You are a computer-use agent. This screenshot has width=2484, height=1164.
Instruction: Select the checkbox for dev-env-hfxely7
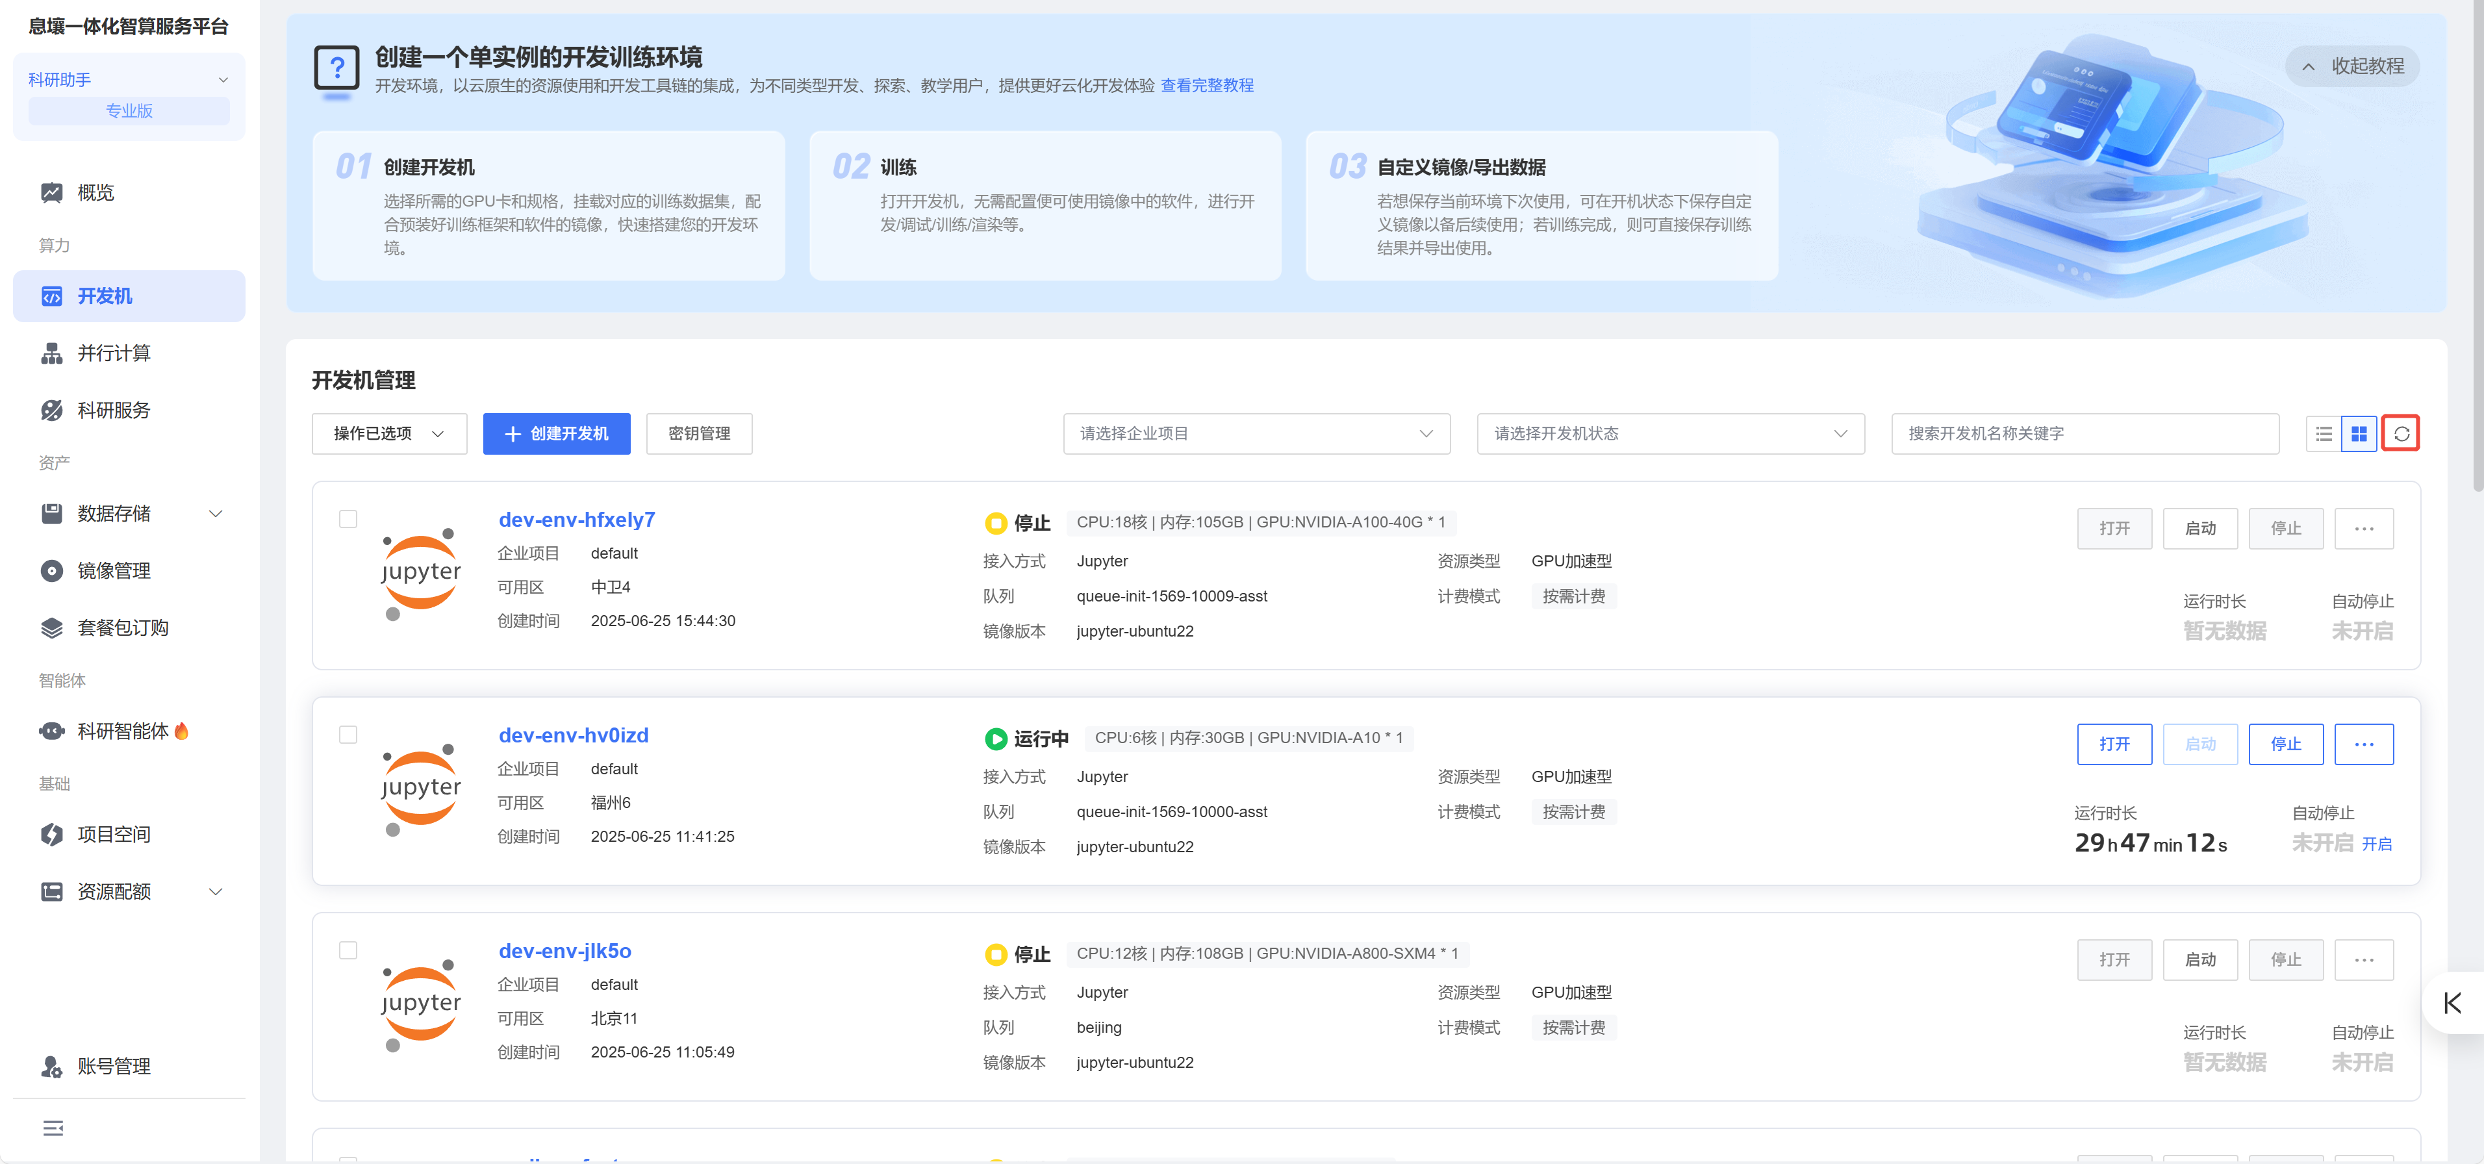point(348,519)
